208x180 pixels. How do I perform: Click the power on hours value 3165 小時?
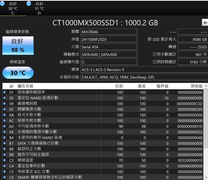[193, 62]
